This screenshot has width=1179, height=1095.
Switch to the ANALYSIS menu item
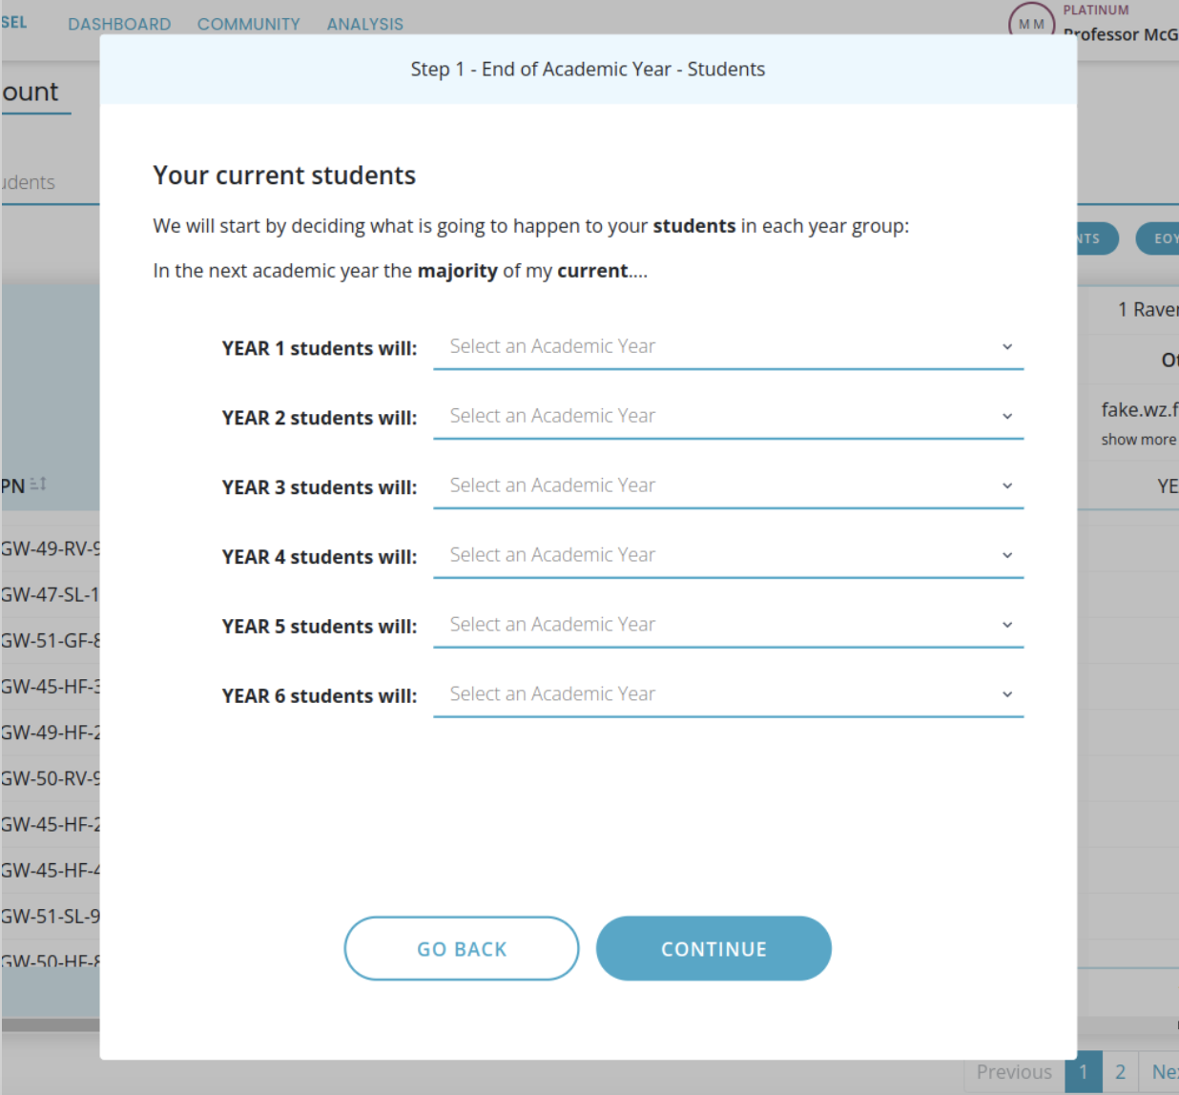tap(364, 24)
